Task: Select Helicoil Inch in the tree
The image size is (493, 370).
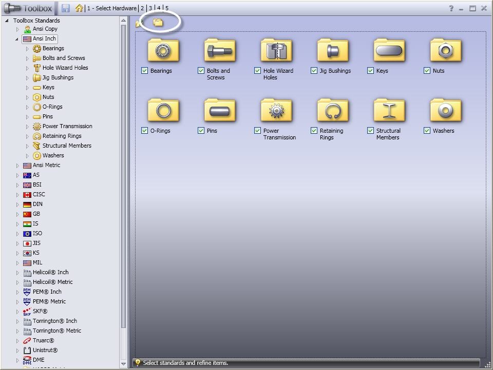Action: tap(46, 273)
